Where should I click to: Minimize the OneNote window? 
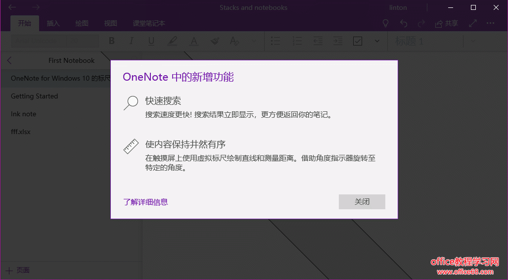coord(450,7)
